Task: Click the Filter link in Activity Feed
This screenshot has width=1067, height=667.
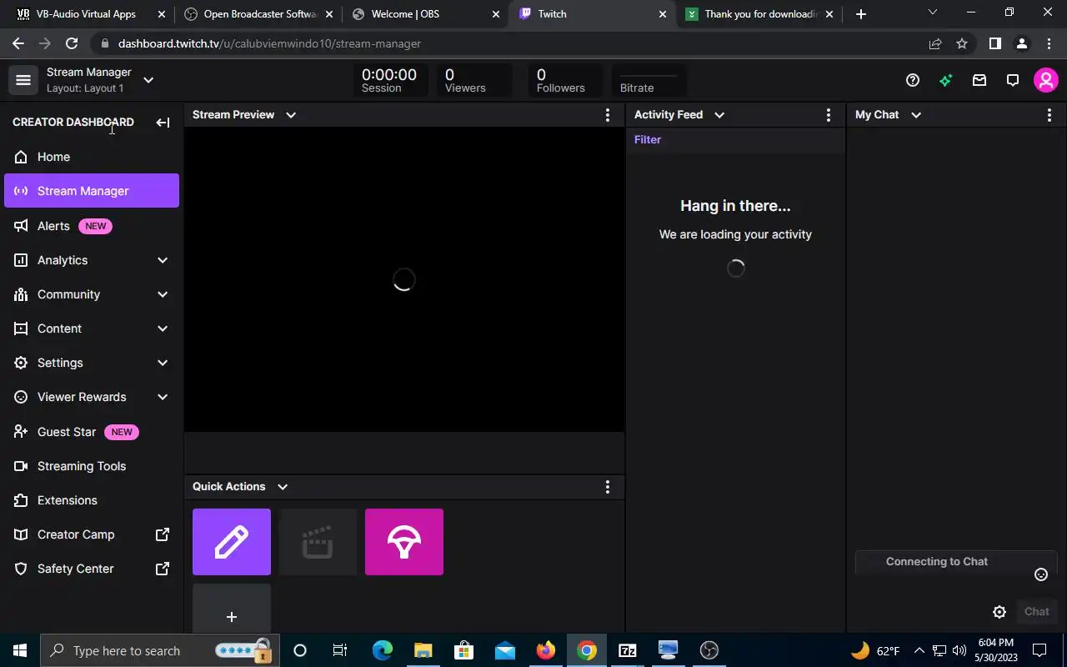Action: point(648,140)
